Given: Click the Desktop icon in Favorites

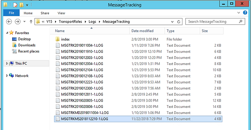Looking at the screenshot, I should click(x=14, y=39).
